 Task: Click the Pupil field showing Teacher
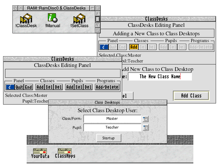(112, 127)
